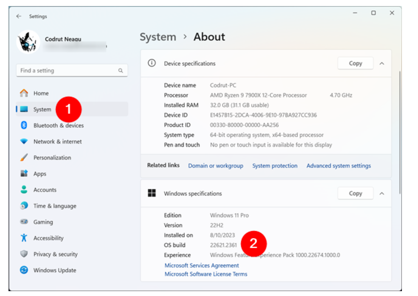Click the Network & internet wifi icon
Screen dimensions: 418x296
click(24, 141)
